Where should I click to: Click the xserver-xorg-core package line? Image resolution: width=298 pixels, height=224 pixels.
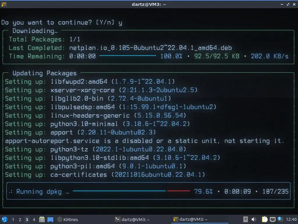(x=101, y=90)
